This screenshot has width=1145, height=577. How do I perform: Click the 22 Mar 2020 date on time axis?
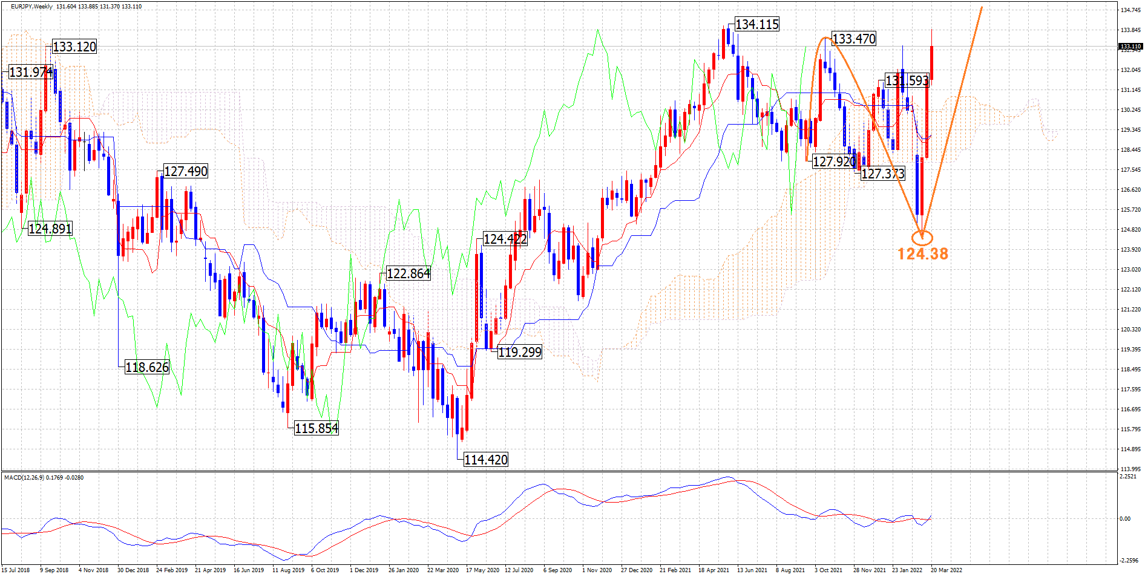442,570
